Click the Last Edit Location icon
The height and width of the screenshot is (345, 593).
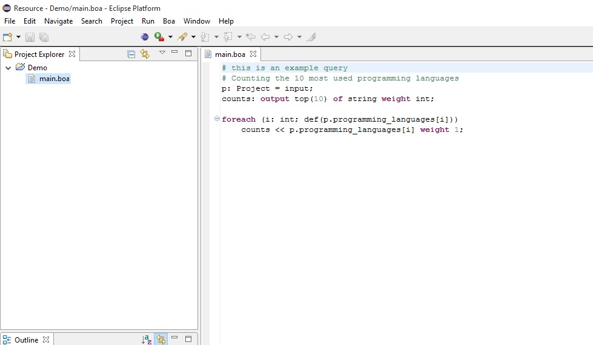click(x=251, y=37)
